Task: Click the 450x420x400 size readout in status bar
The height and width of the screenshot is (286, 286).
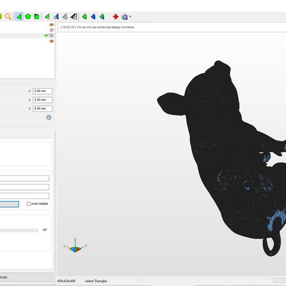Action: (67, 281)
